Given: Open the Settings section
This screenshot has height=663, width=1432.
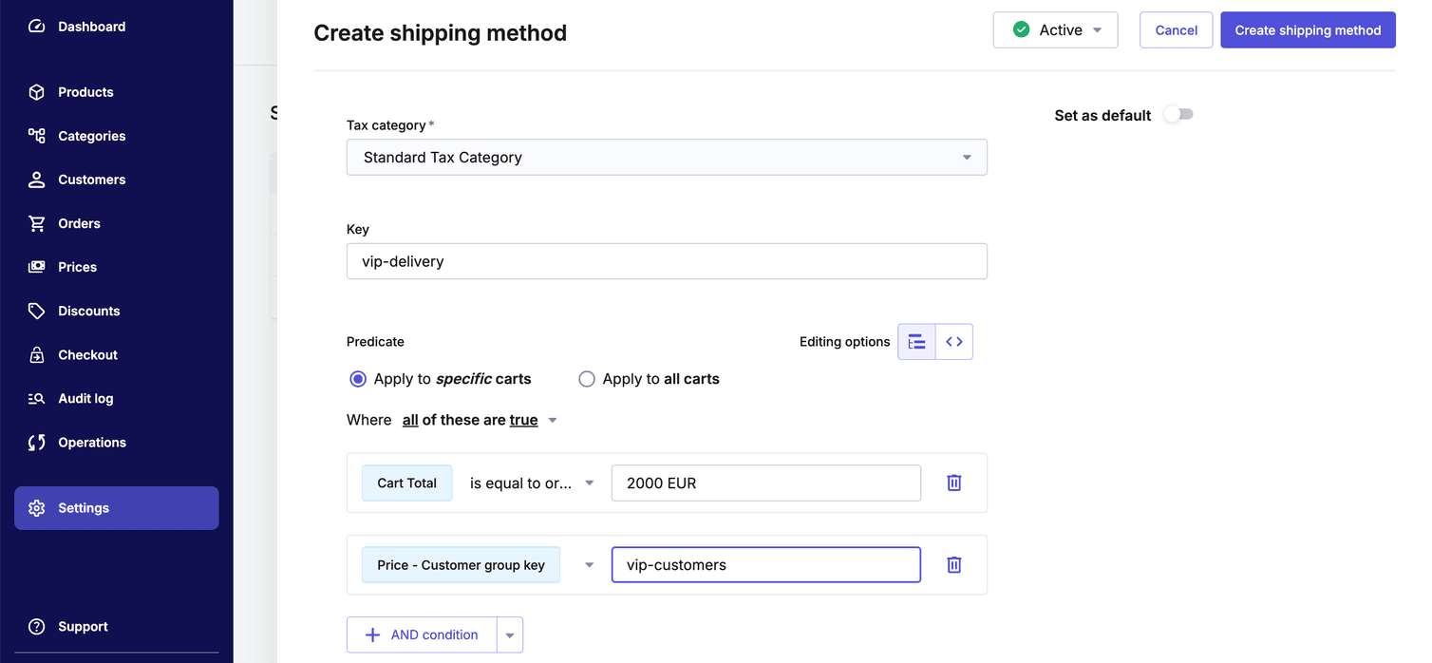Looking at the screenshot, I should 83,507.
